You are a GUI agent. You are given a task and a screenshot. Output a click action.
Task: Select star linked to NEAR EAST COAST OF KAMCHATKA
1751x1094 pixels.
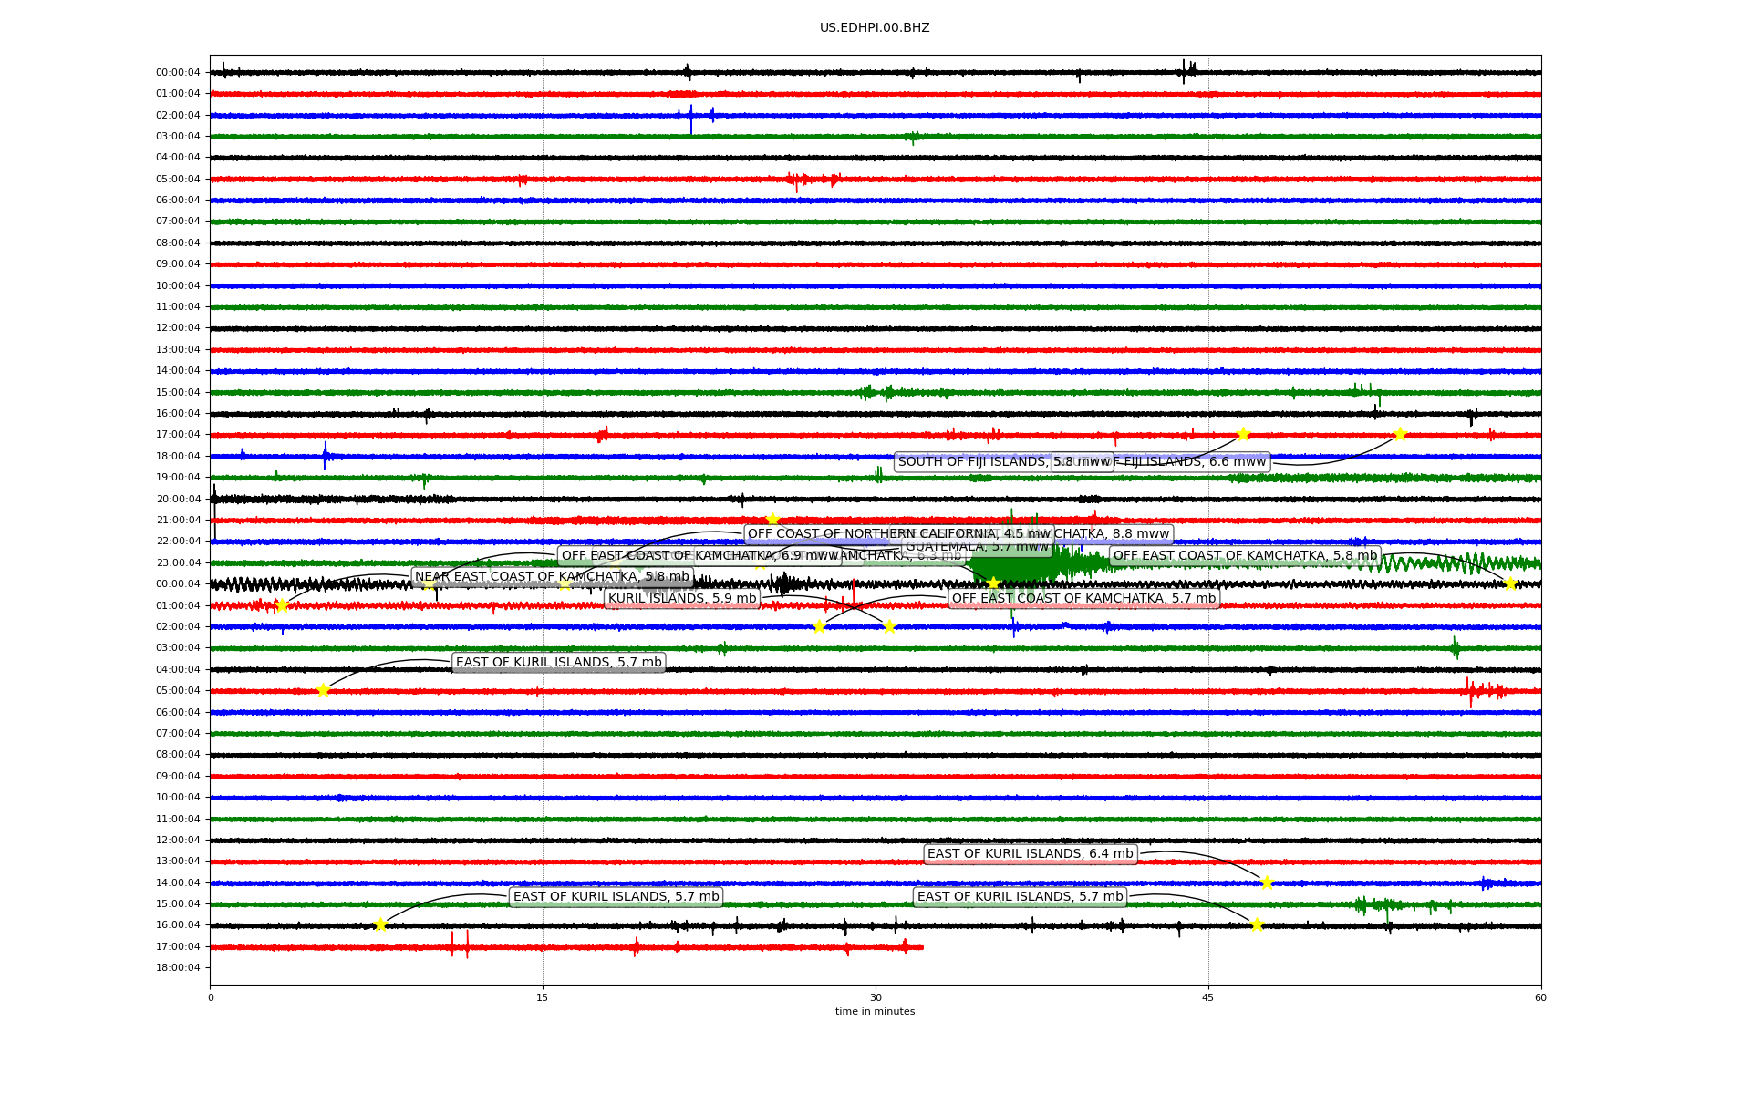tap(281, 605)
